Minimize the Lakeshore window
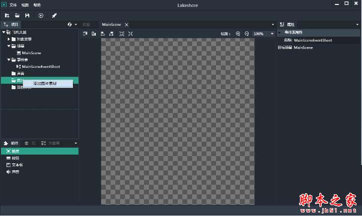The width and height of the screenshot is (362, 216). point(337,4)
